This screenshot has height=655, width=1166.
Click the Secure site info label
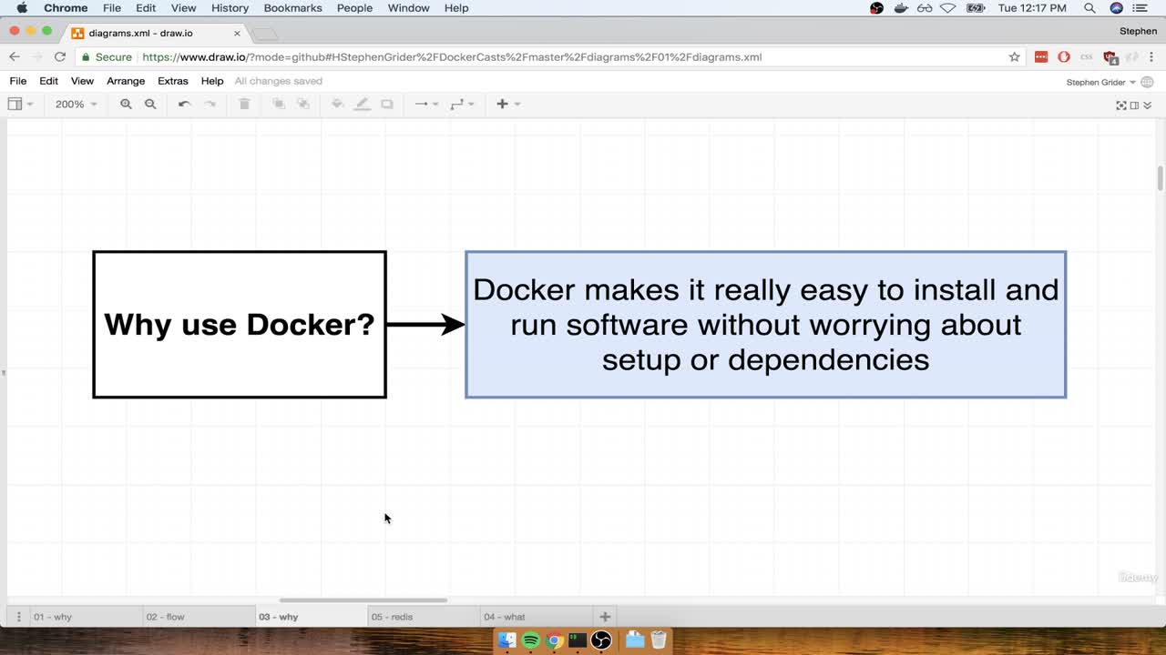click(x=107, y=56)
